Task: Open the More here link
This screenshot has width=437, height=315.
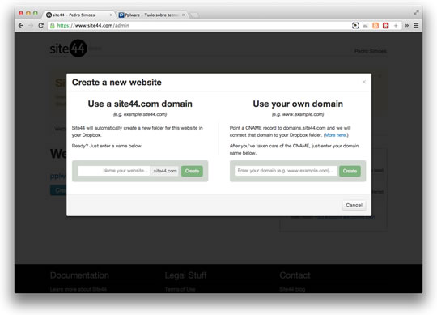Action: pos(336,135)
